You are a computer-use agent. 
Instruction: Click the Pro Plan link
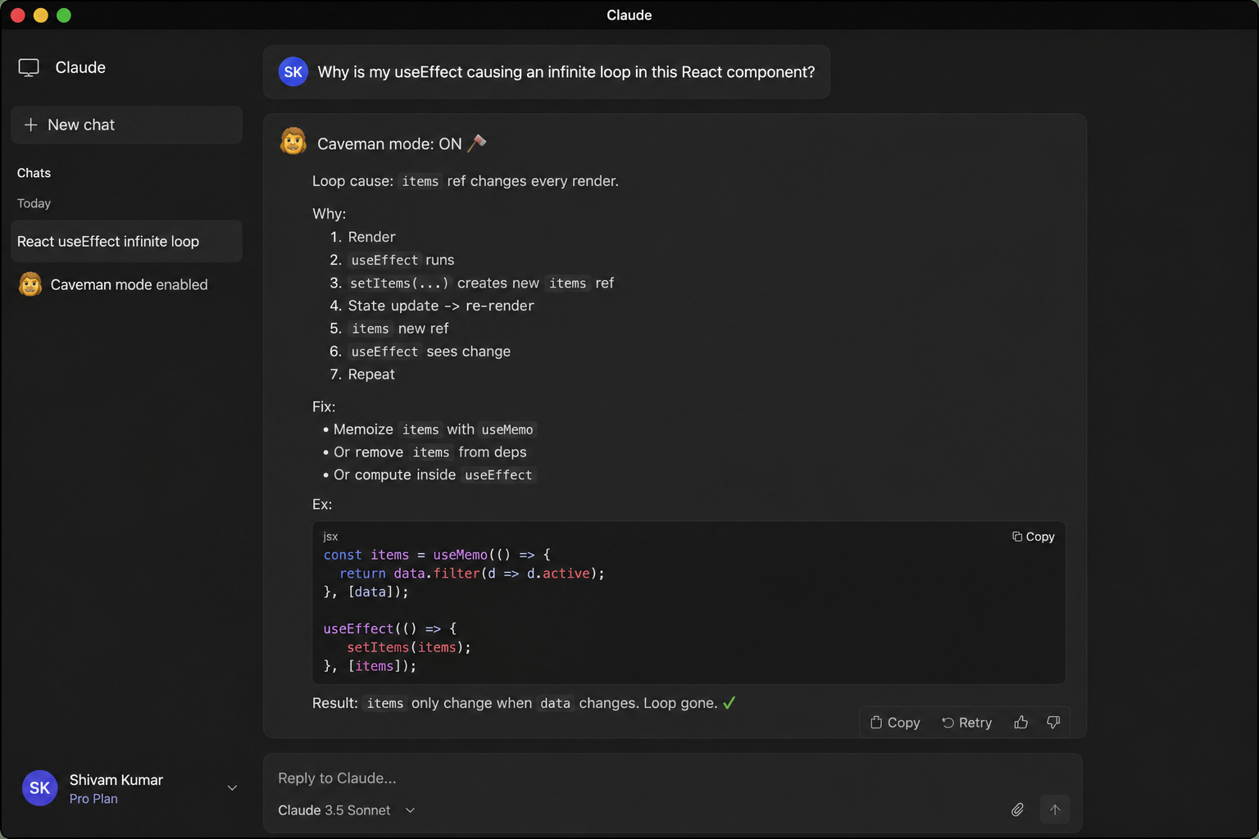coord(93,799)
